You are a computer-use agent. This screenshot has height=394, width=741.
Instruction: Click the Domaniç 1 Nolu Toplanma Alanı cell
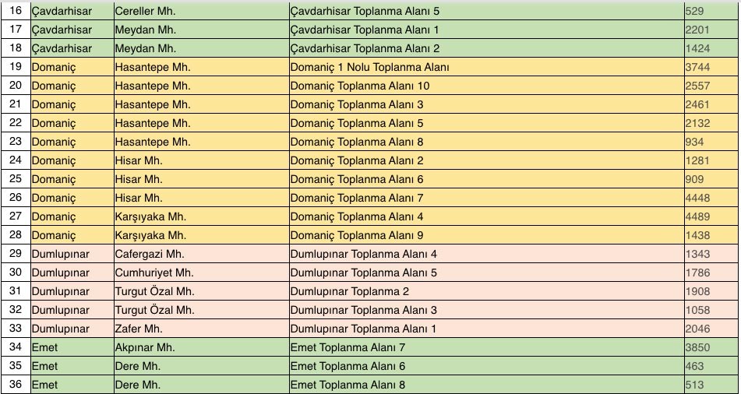pyautogui.click(x=485, y=67)
